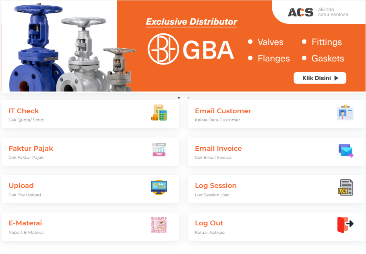The image size is (366, 254).
Task: Go to the Upload menu title
Action: 21,185
